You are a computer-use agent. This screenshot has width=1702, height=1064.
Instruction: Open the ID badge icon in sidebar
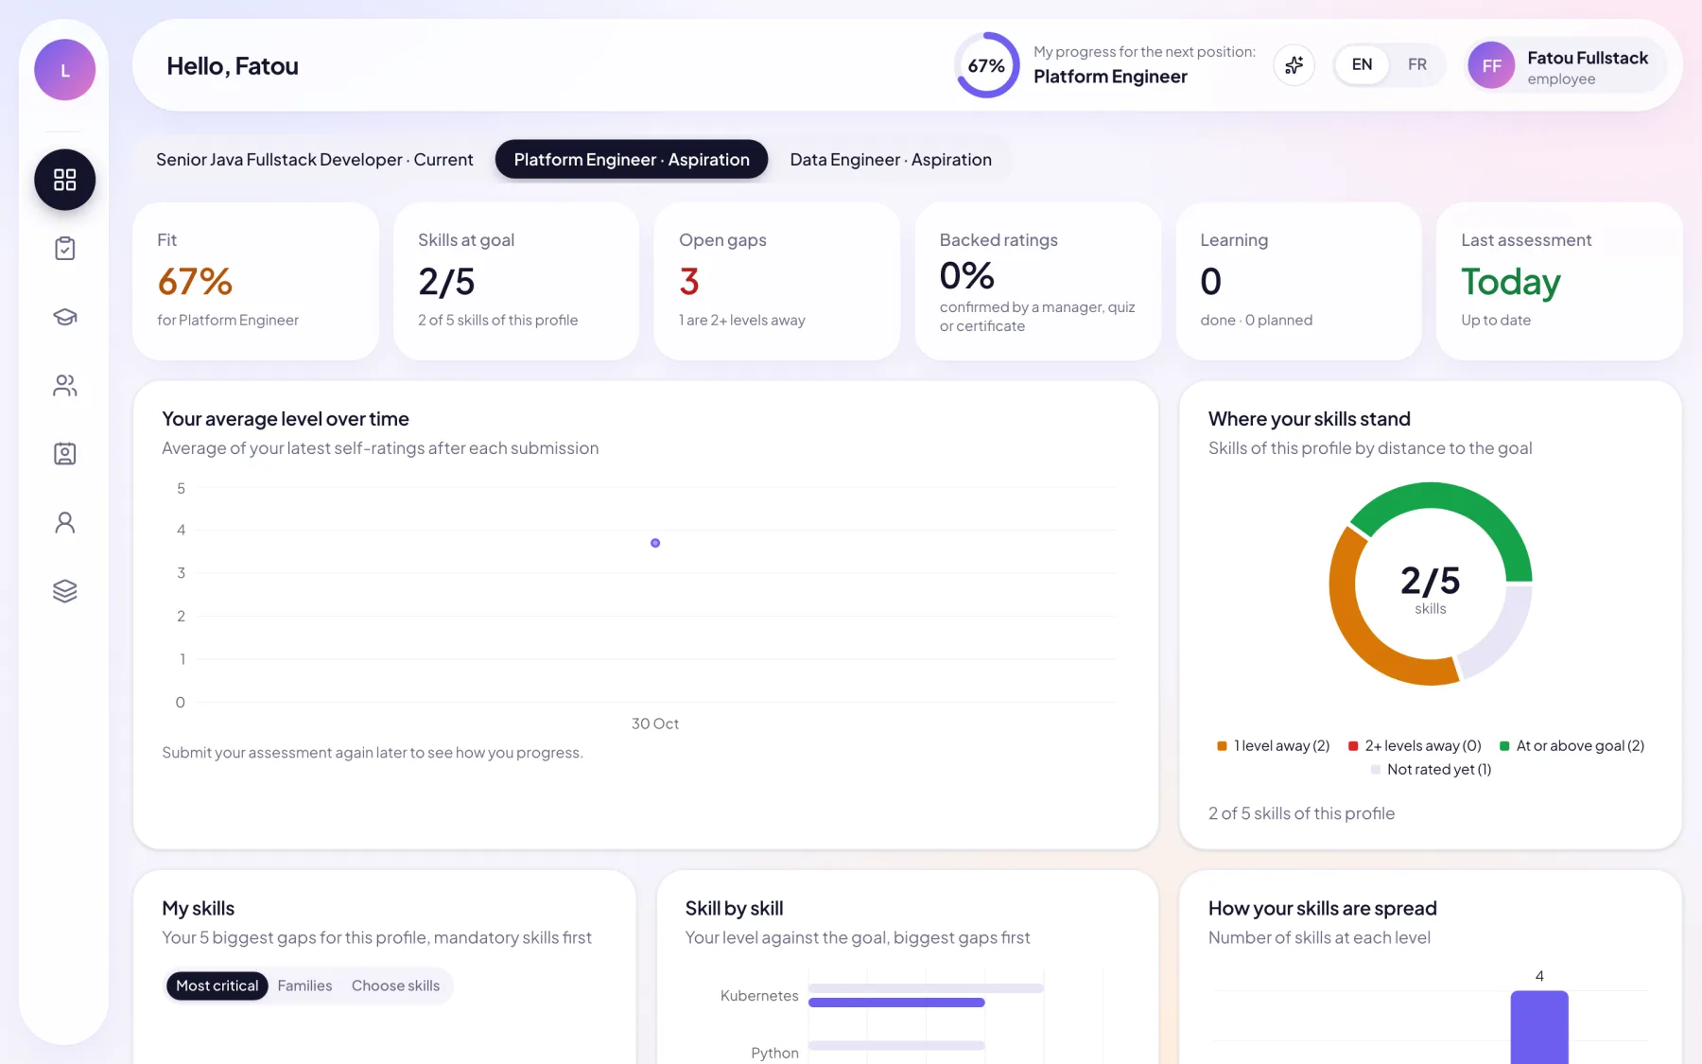[x=65, y=454]
